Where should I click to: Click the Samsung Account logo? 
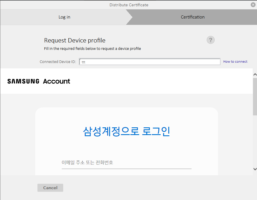pos(39,81)
